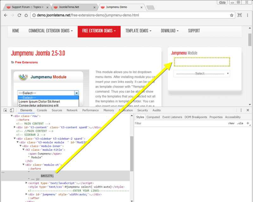Open Download dropdown menu
The height and width of the screenshot is (202, 253).
[x=170, y=31]
